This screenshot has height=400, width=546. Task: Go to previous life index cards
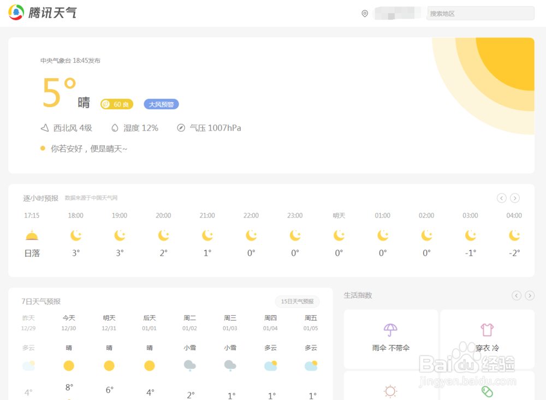click(x=517, y=296)
